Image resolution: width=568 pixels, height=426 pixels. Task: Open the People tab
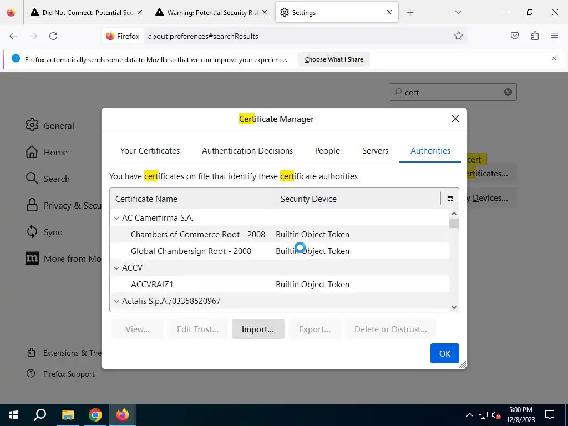coord(327,151)
